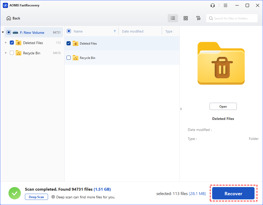
Task: Toggle the select-all checkbox beside Name header
Action: pyautogui.click(x=69, y=31)
